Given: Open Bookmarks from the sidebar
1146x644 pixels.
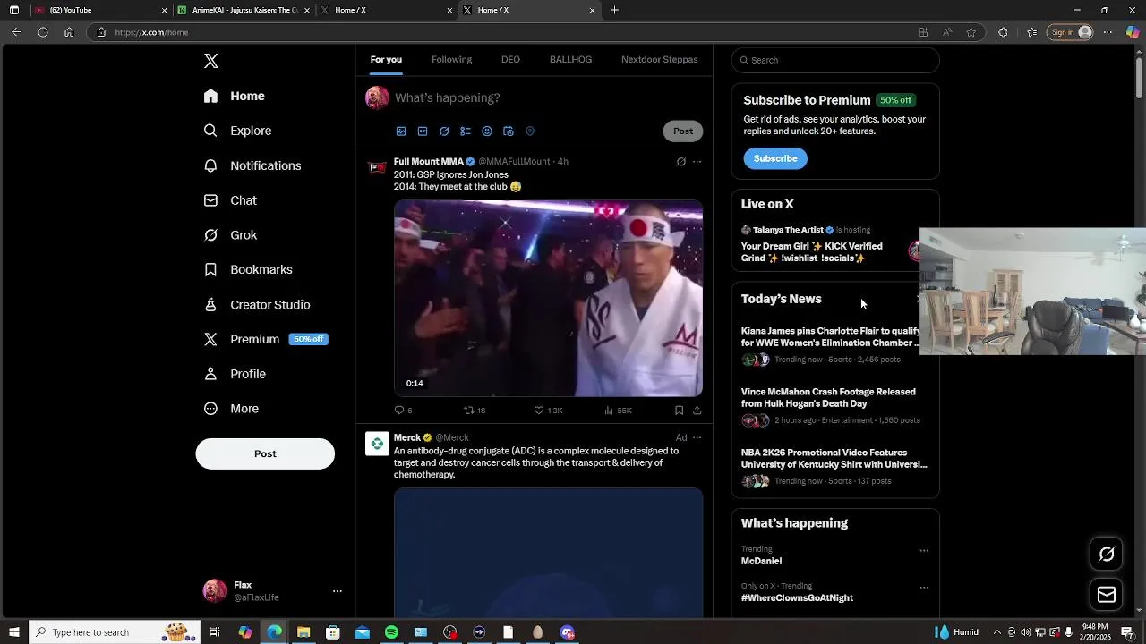Looking at the screenshot, I should [249, 269].
